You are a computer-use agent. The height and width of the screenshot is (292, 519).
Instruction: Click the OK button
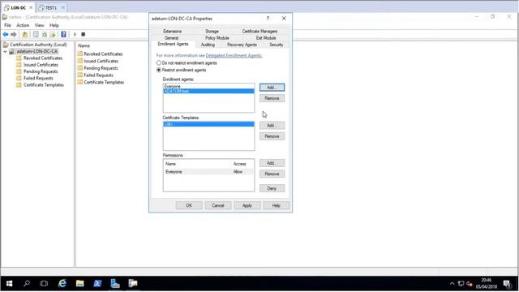tap(189, 205)
